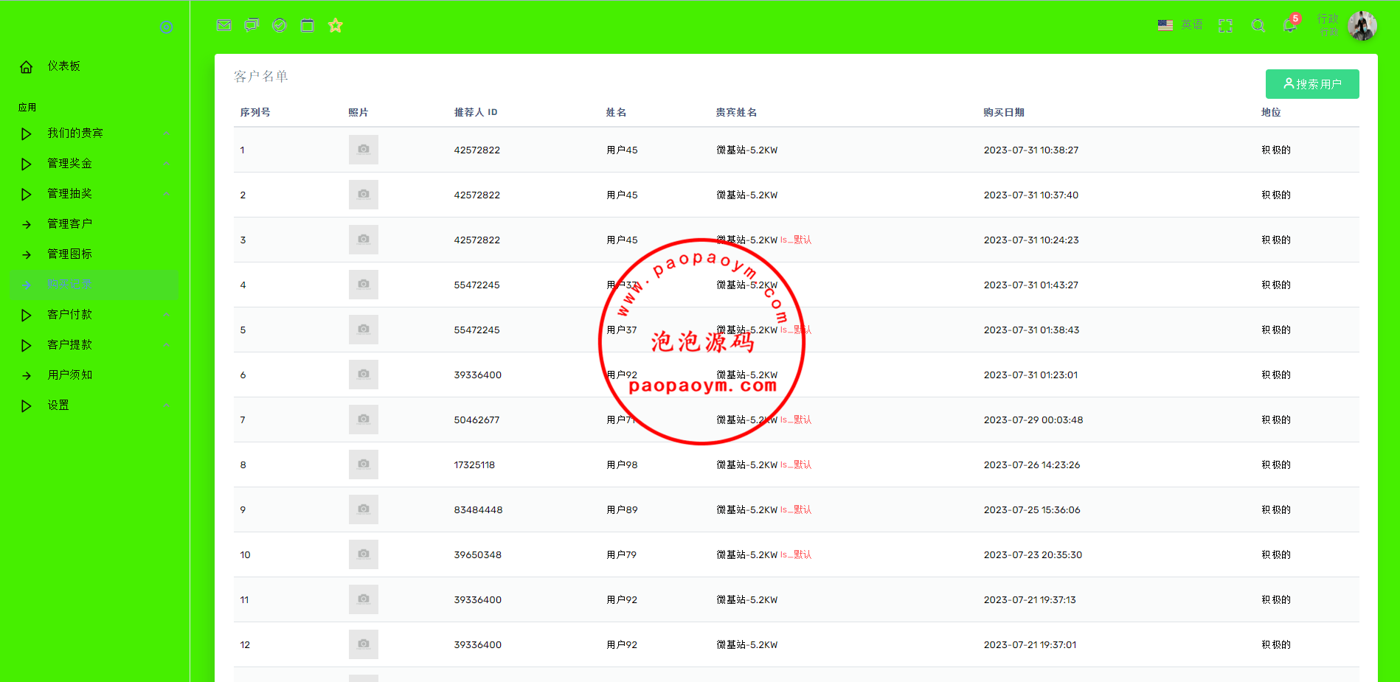Open the user profile avatar
The image size is (1400, 682).
point(1362,26)
